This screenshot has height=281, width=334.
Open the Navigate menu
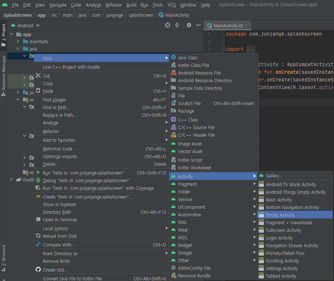[58, 5]
